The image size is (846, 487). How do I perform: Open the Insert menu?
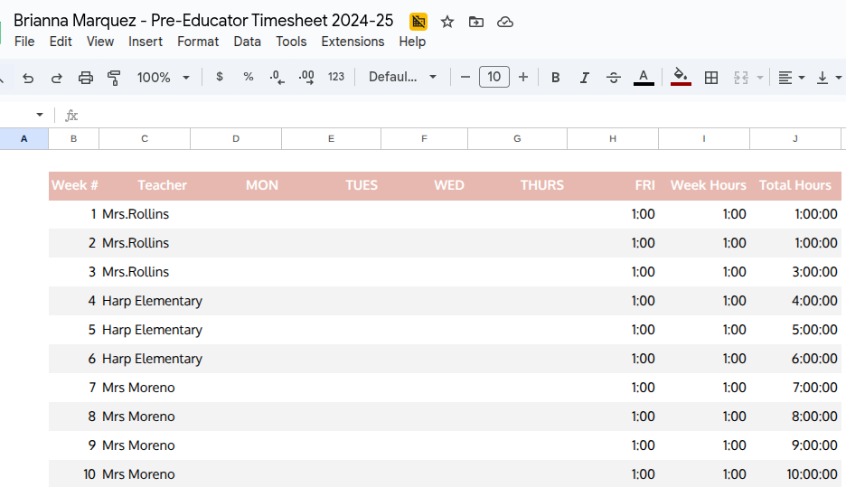[x=146, y=42]
